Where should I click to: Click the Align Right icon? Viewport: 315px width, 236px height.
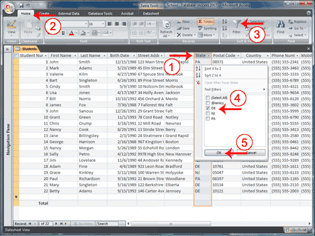tap(124, 24)
